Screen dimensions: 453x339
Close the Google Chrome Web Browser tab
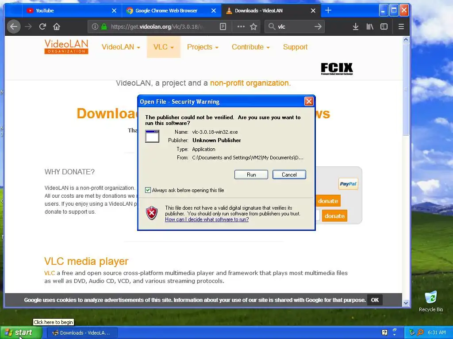(214, 11)
